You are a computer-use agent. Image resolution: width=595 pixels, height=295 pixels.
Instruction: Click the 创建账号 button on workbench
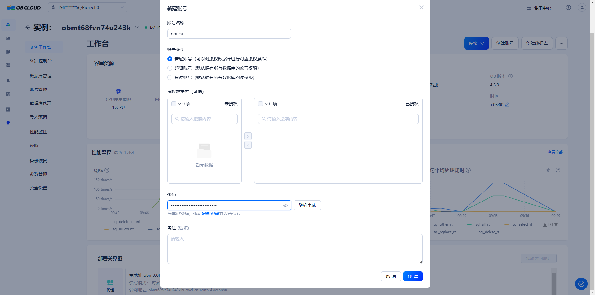[505, 43]
